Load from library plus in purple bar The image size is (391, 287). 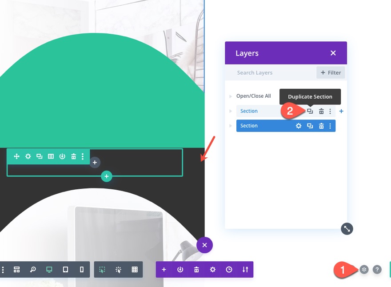pyautogui.click(x=164, y=270)
